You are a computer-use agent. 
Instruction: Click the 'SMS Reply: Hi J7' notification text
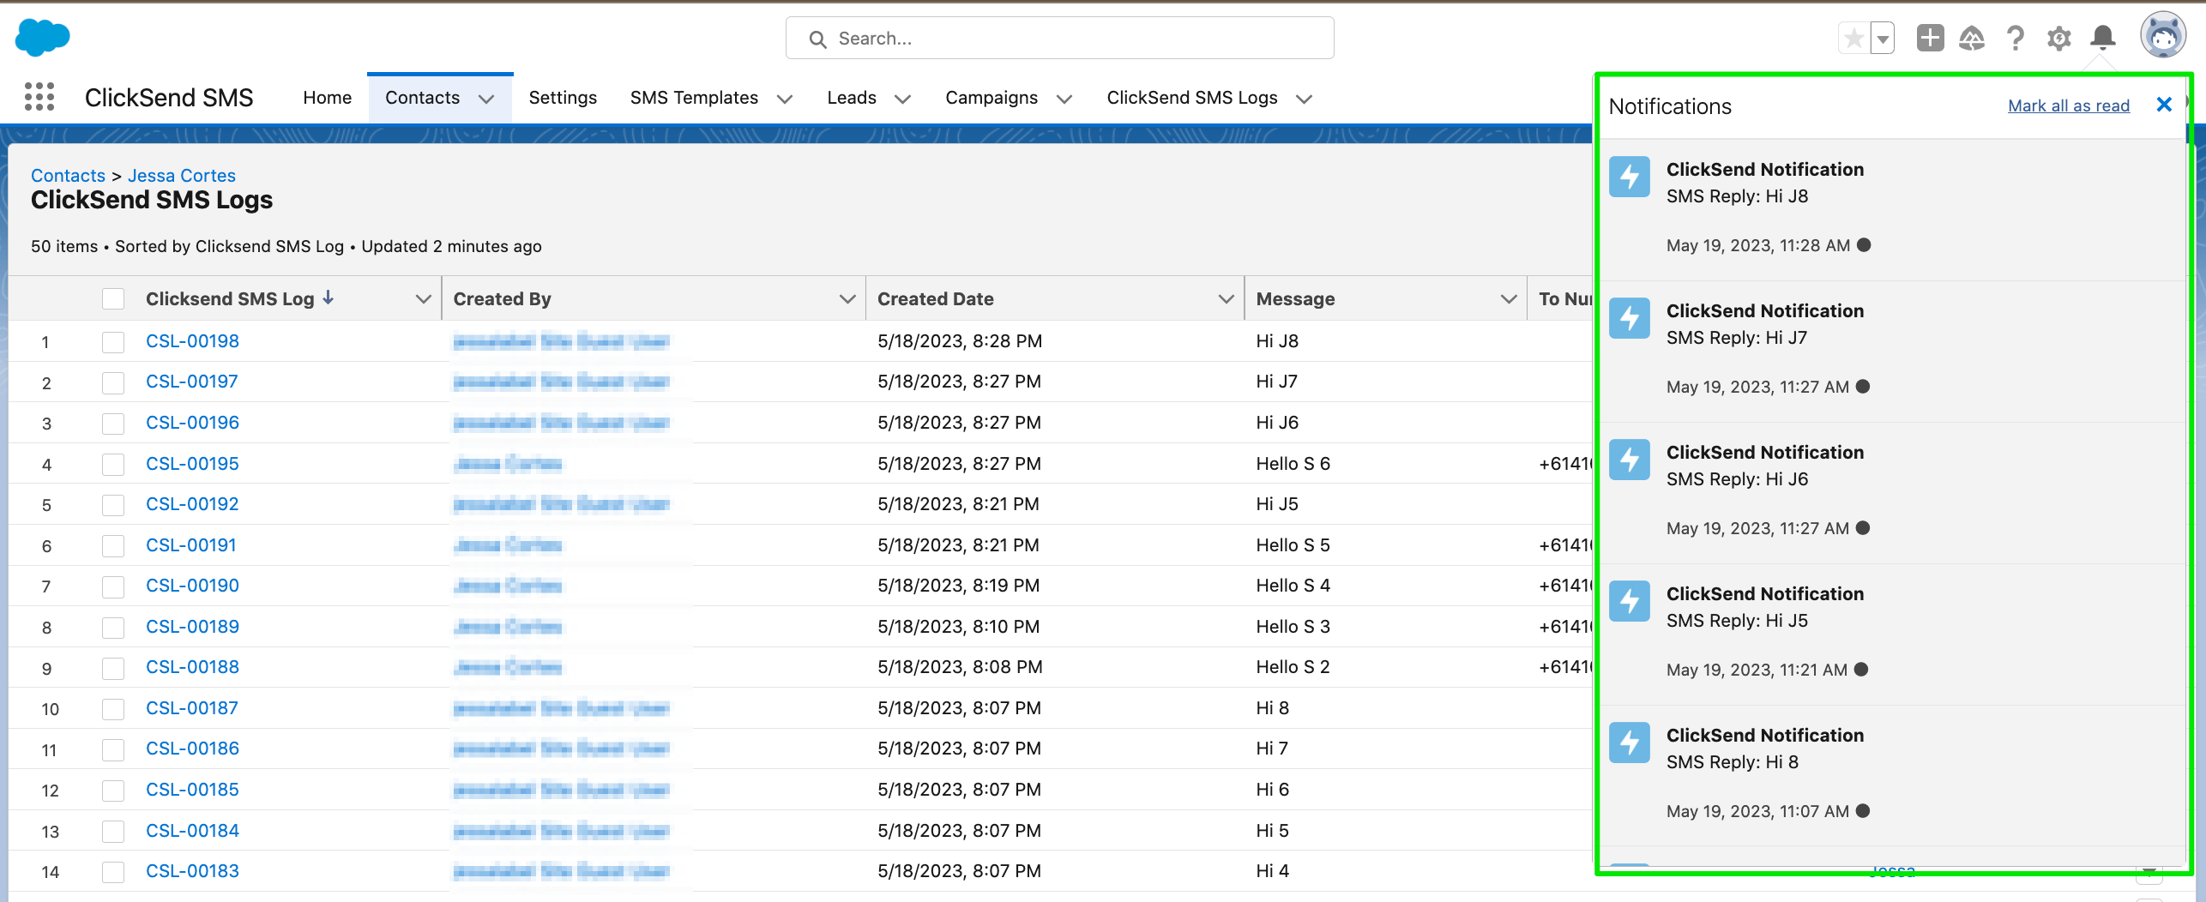click(x=1736, y=337)
